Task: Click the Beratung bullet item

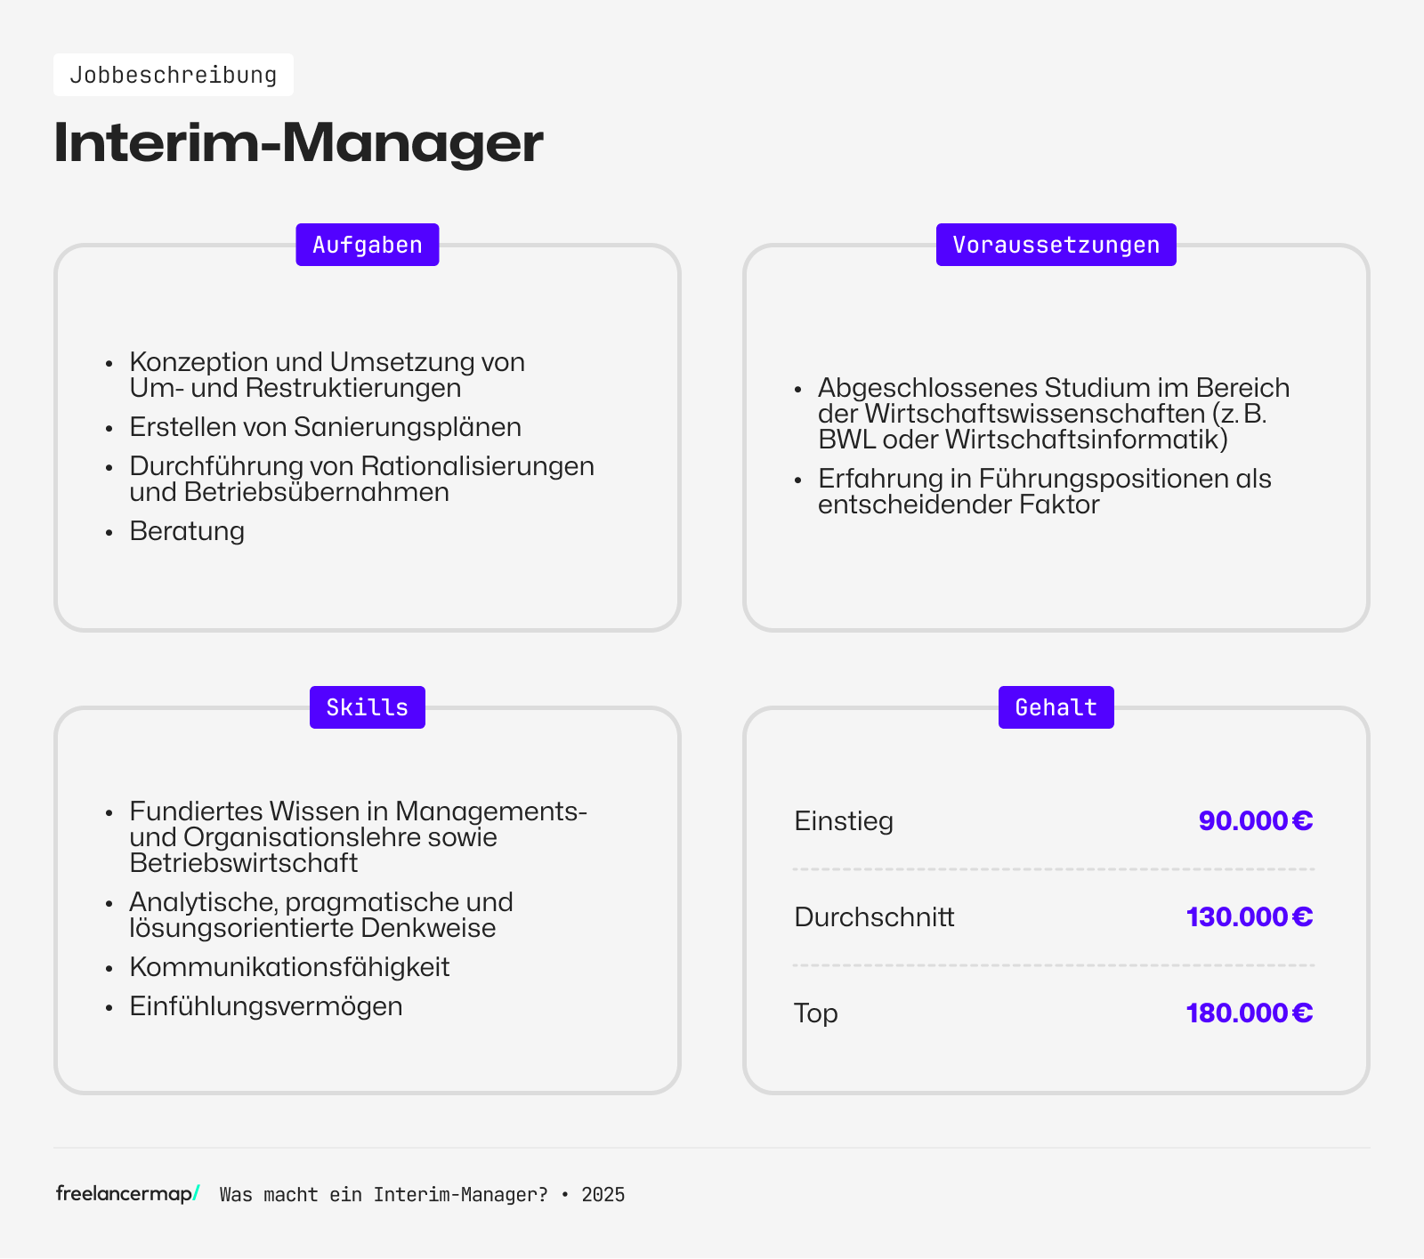Action: (x=187, y=531)
